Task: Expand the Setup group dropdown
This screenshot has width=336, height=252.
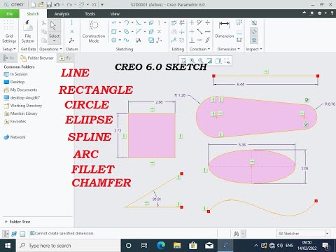Action: pyautogui.click(x=9, y=49)
